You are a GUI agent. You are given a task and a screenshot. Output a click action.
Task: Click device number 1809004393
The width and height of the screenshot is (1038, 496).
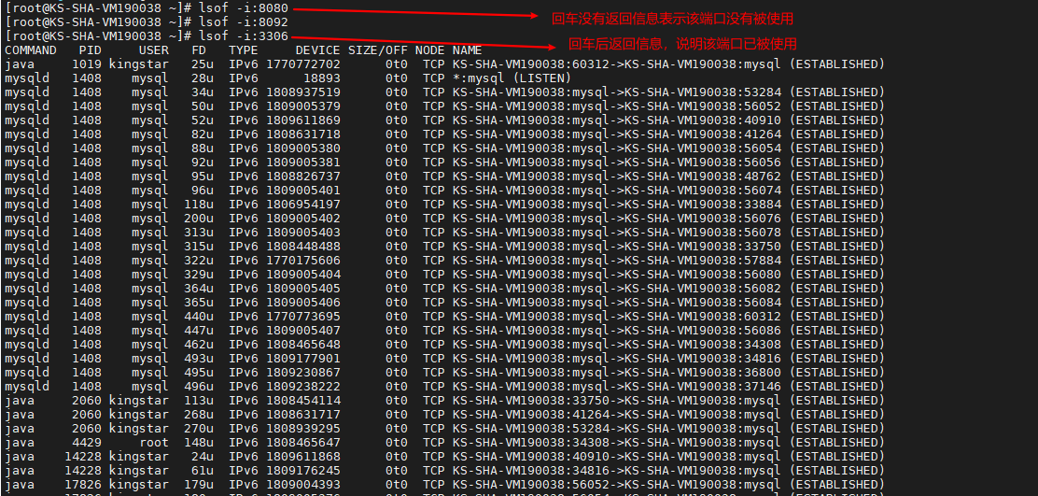(x=303, y=485)
